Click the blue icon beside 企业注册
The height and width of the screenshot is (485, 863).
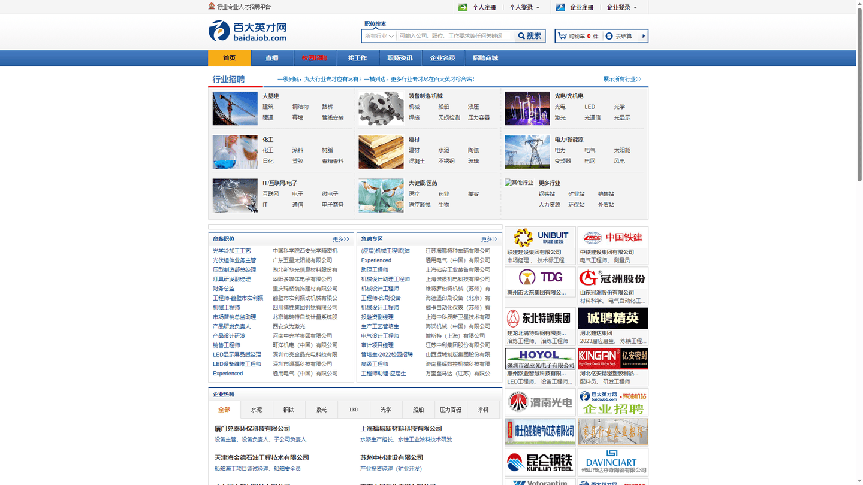560,7
